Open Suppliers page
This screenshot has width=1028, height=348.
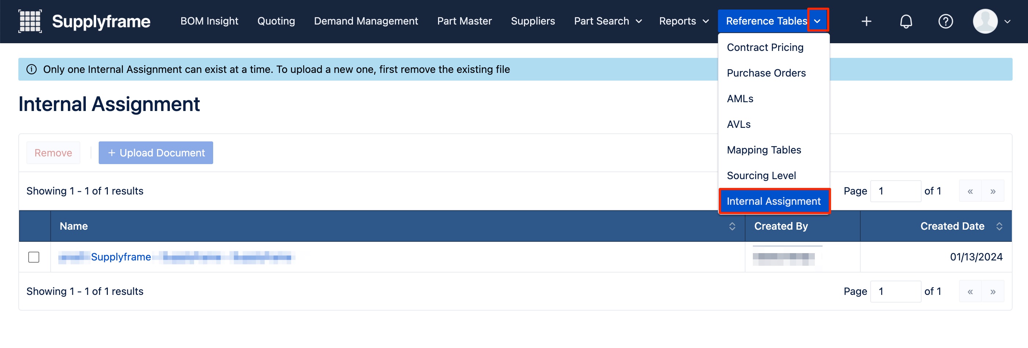(x=533, y=21)
